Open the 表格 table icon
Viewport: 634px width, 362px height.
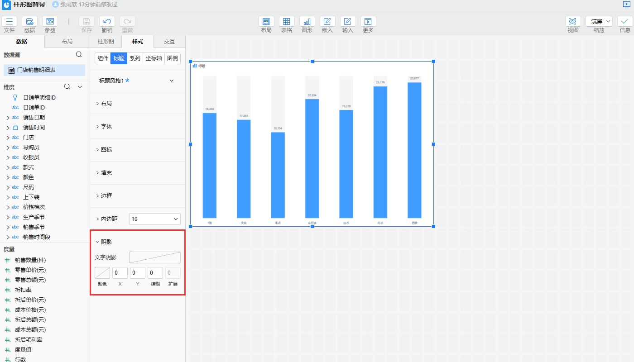click(x=287, y=21)
